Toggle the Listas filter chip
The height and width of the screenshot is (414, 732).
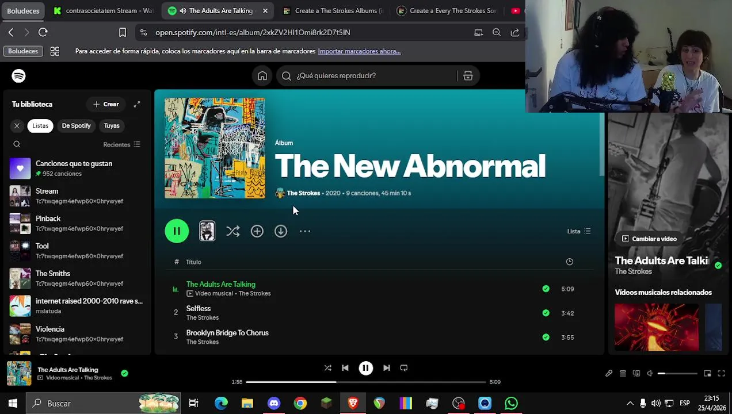click(x=40, y=126)
